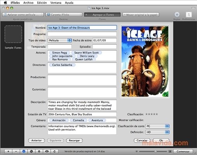
Task: Select the Comedia genre token
Action: [79, 120]
